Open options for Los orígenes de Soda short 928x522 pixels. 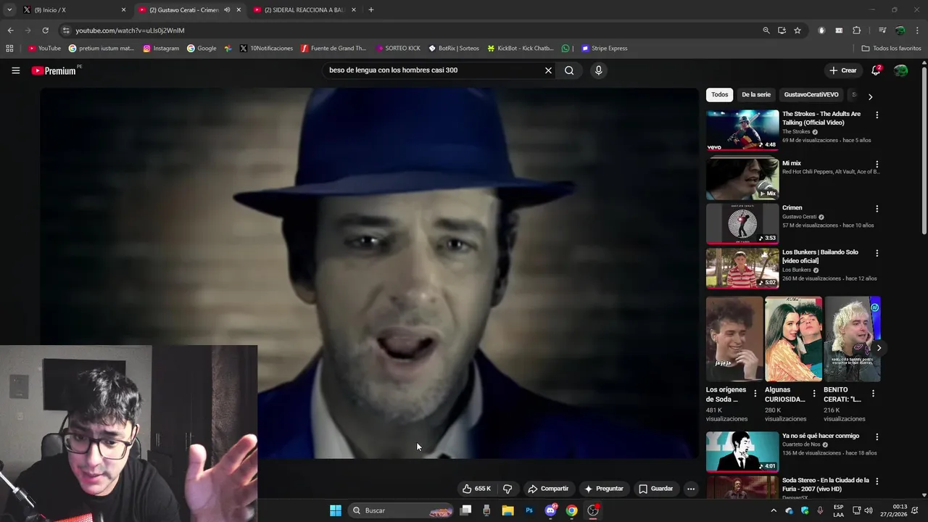755,393
